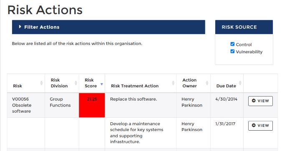Uncheck the Vulnerability risk source checkbox
Image resolution: width=282 pixels, height=151 pixels.
[x=232, y=52]
